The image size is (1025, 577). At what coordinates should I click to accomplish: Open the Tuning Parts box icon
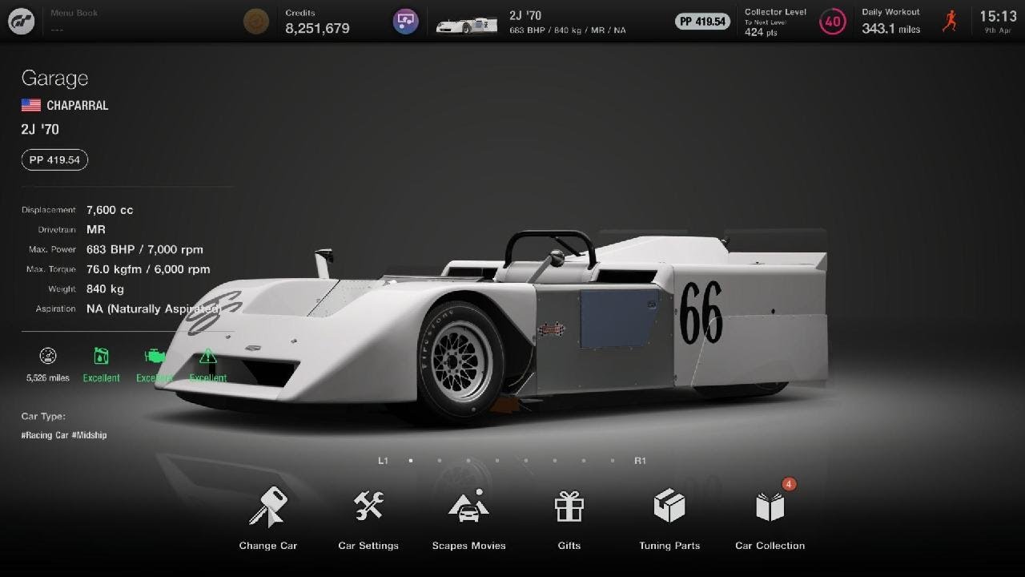pyautogui.click(x=669, y=506)
